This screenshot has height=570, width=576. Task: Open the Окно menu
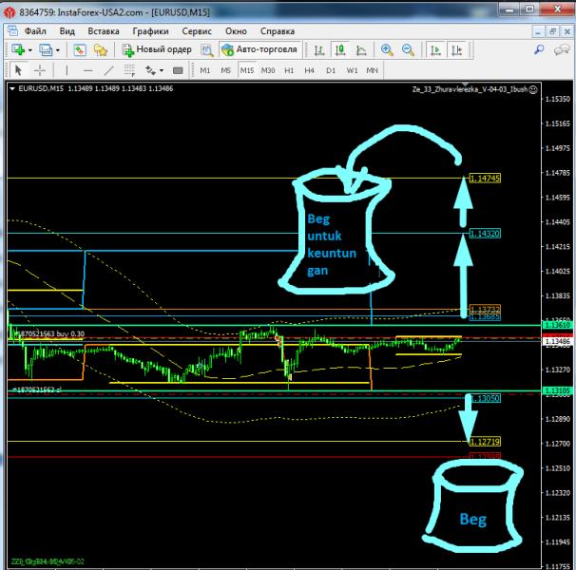236,31
